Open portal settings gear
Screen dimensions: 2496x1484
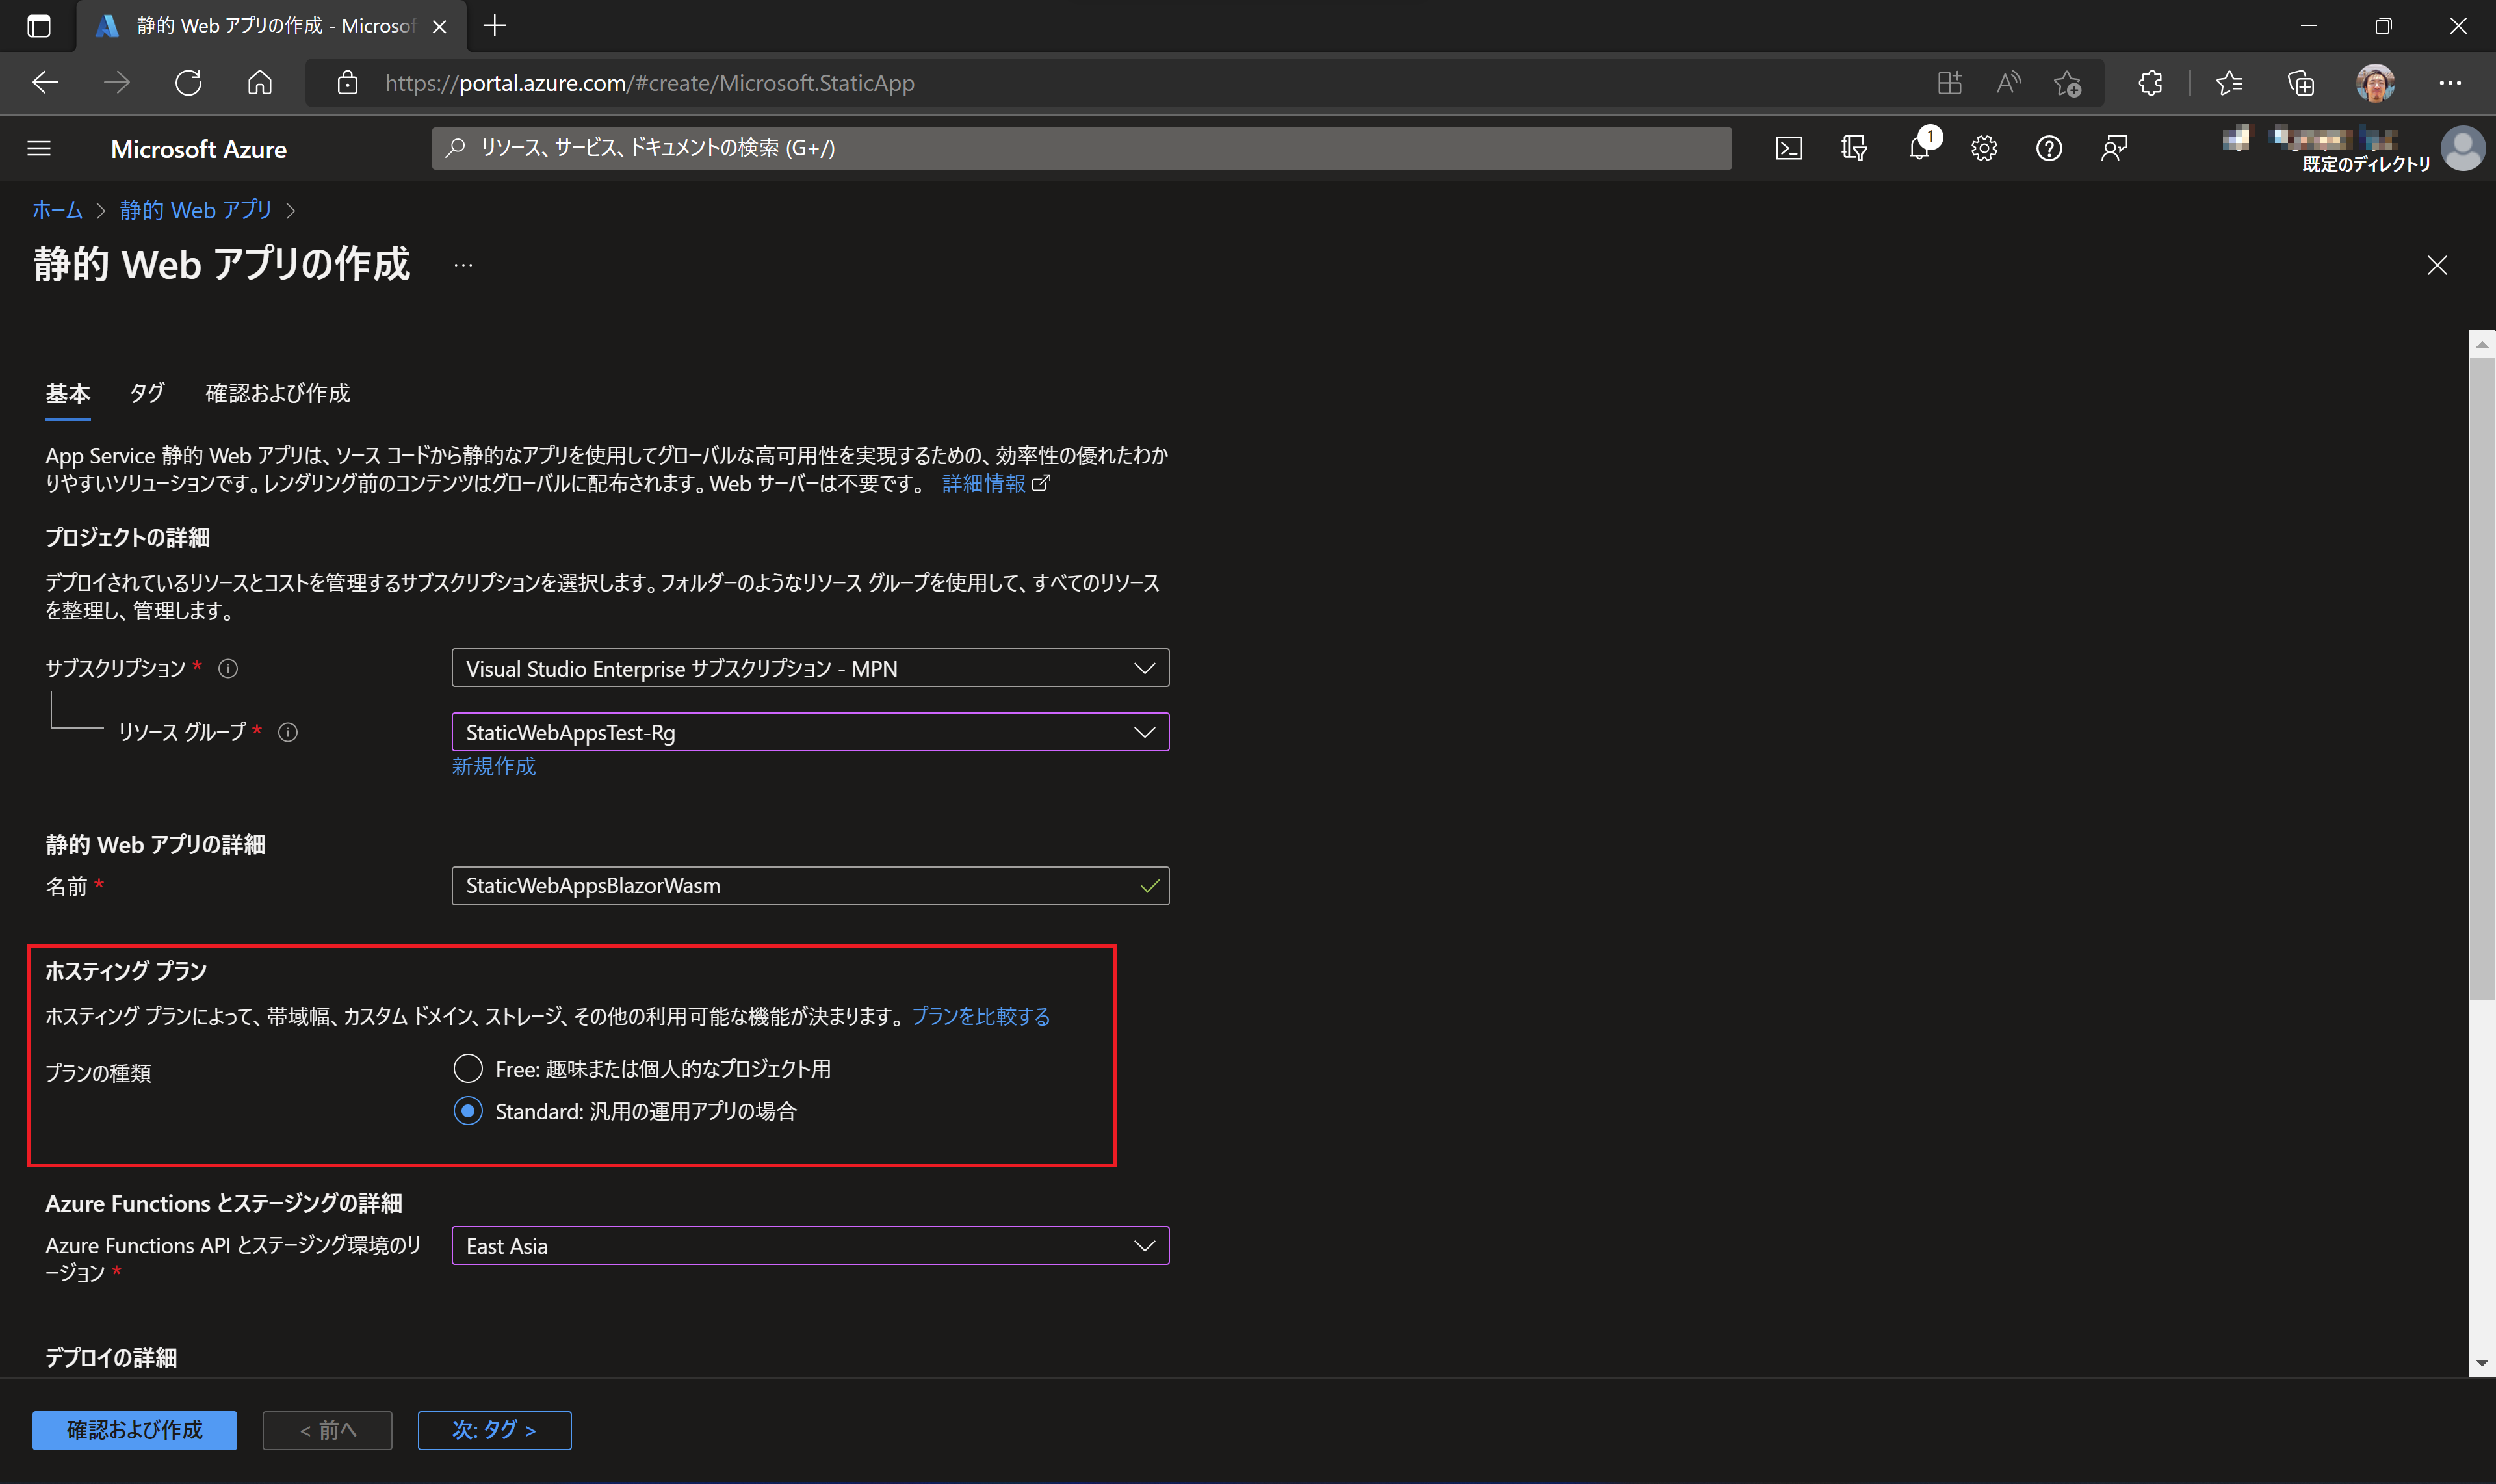point(1984,148)
